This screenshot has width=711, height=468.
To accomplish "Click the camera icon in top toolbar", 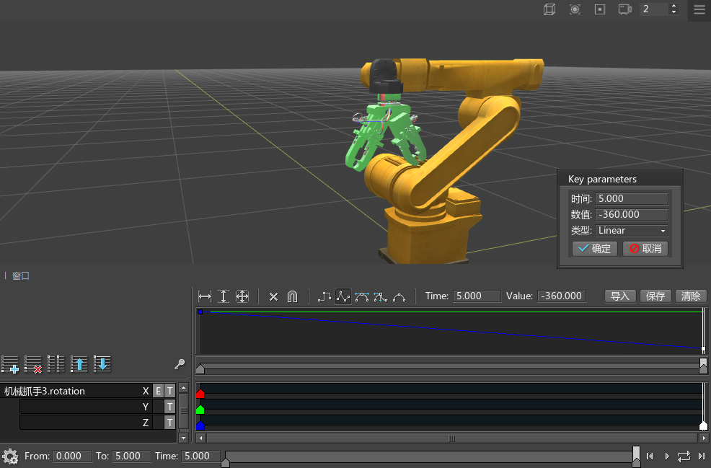I will coord(624,9).
